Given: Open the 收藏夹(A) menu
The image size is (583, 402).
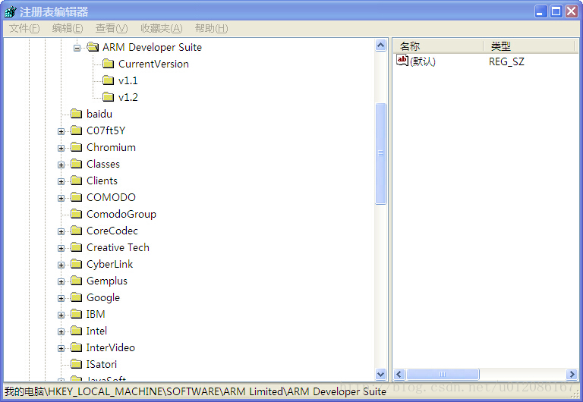Looking at the screenshot, I should click(x=162, y=28).
